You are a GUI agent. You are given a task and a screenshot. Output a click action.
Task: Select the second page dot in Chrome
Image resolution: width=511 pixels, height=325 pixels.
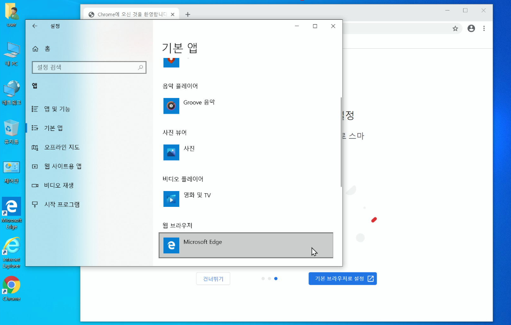point(269,278)
